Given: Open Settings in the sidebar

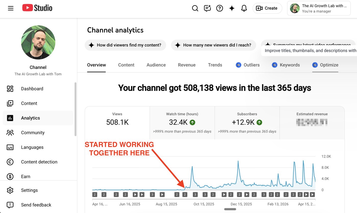Looking at the screenshot, I should 38,190.
